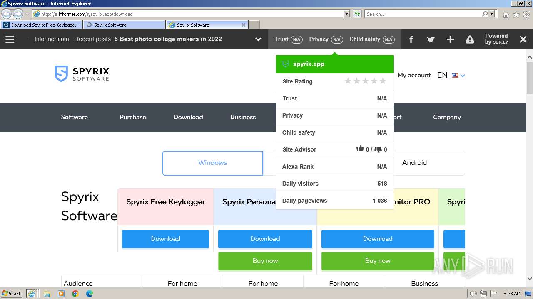Screen dimensions: 533x299
Task: Open Download nav menu
Action: coord(188,117)
